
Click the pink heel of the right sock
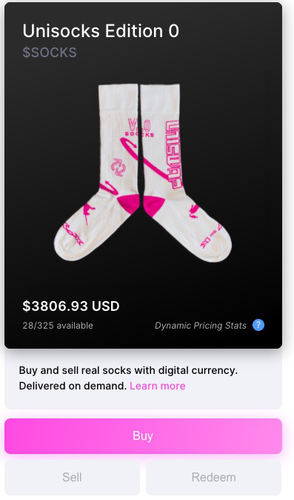tap(153, 205)
